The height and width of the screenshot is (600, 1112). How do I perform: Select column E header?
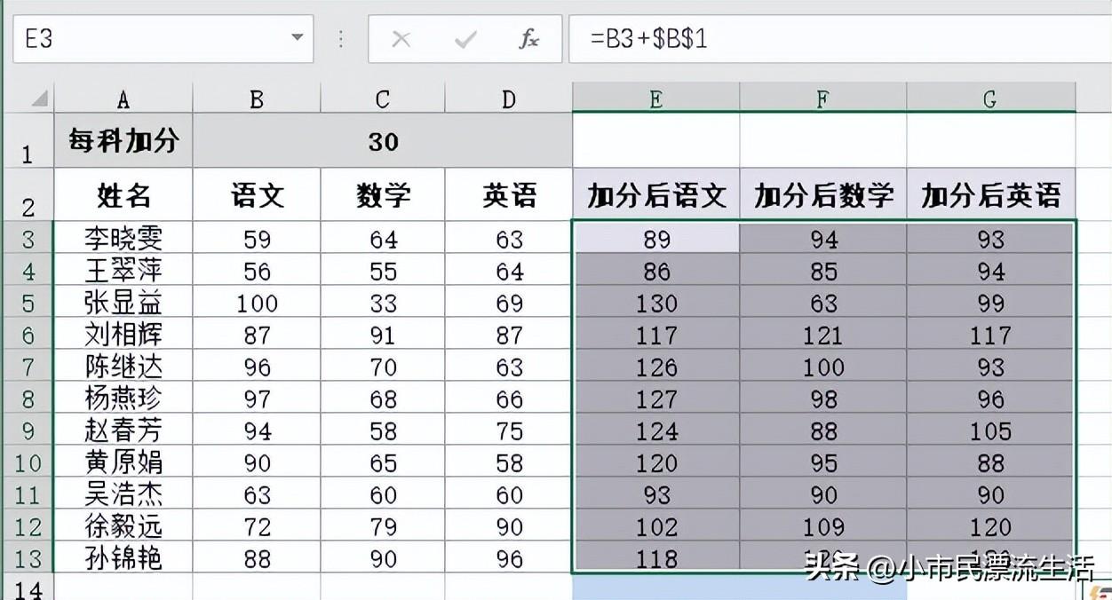coord(656,98)
